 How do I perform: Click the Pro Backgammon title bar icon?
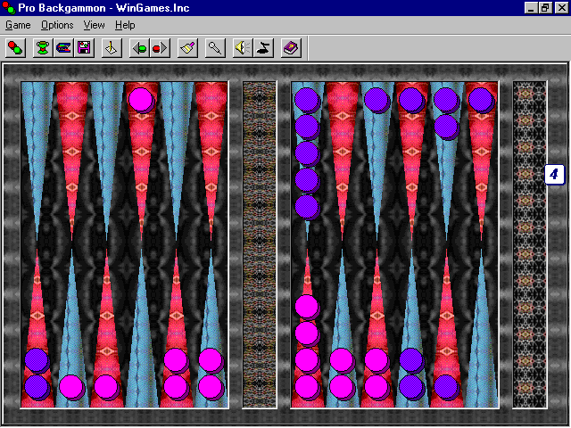coord(9,7)
